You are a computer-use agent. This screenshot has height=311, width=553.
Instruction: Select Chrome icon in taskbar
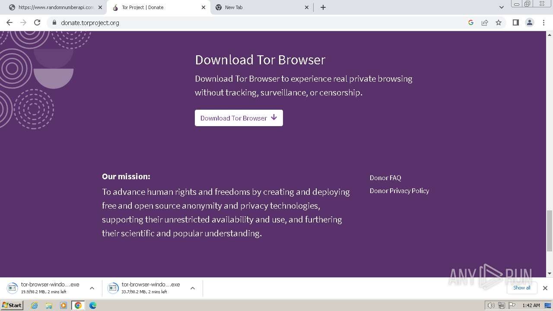click(x=78, y=305)
